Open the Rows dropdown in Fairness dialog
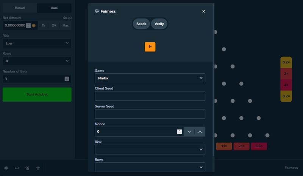 point(150,167)
